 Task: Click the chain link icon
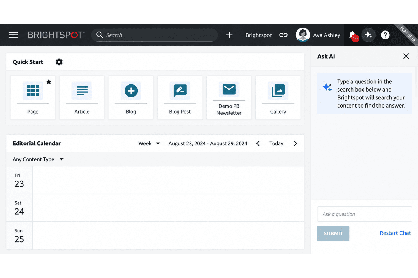coord(283,35)
